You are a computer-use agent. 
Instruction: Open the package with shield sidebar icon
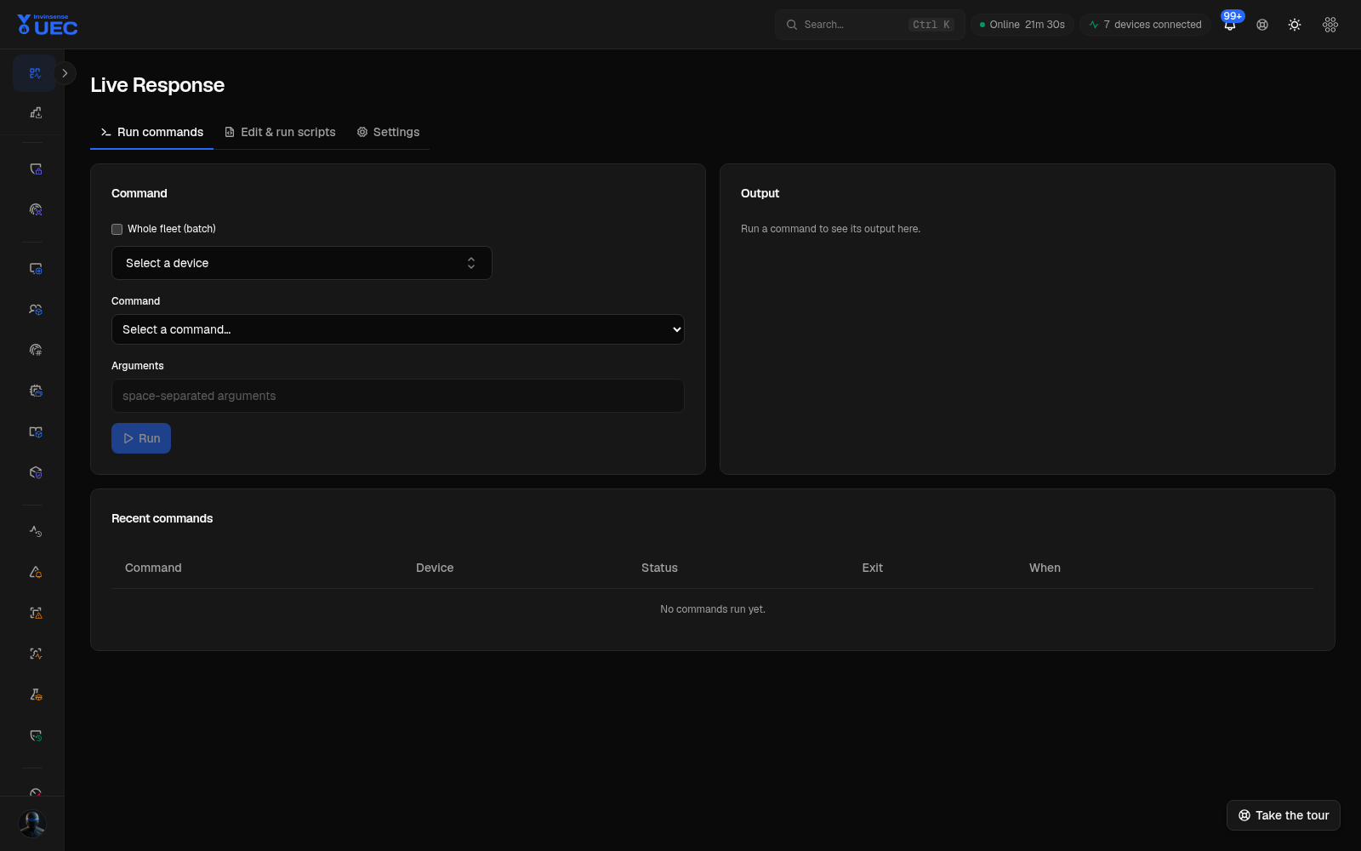pyautogui.click(x=35, y=472)
